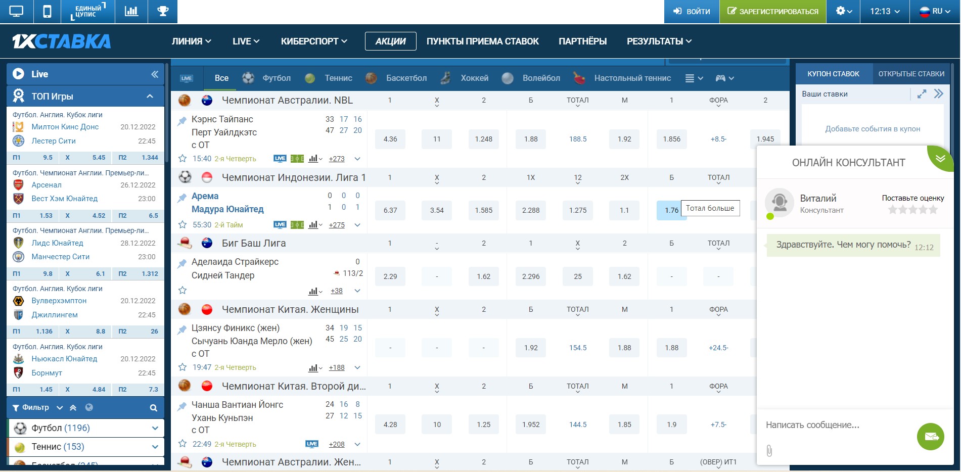Screen dimensions: 961x472
Task: Bet on odds 4.36 for Кэрнс Тайпанс
Action: coord(390,139)
